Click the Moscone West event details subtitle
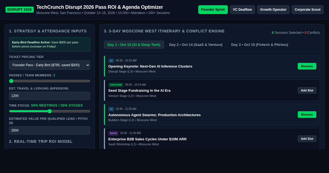 click(103, 13)
